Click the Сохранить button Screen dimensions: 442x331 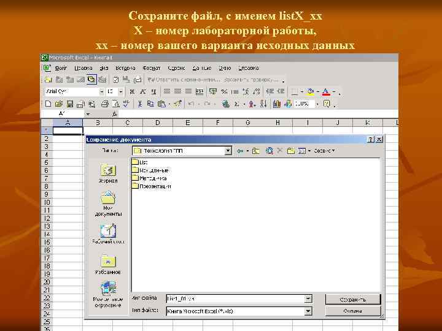pos(352,300)
